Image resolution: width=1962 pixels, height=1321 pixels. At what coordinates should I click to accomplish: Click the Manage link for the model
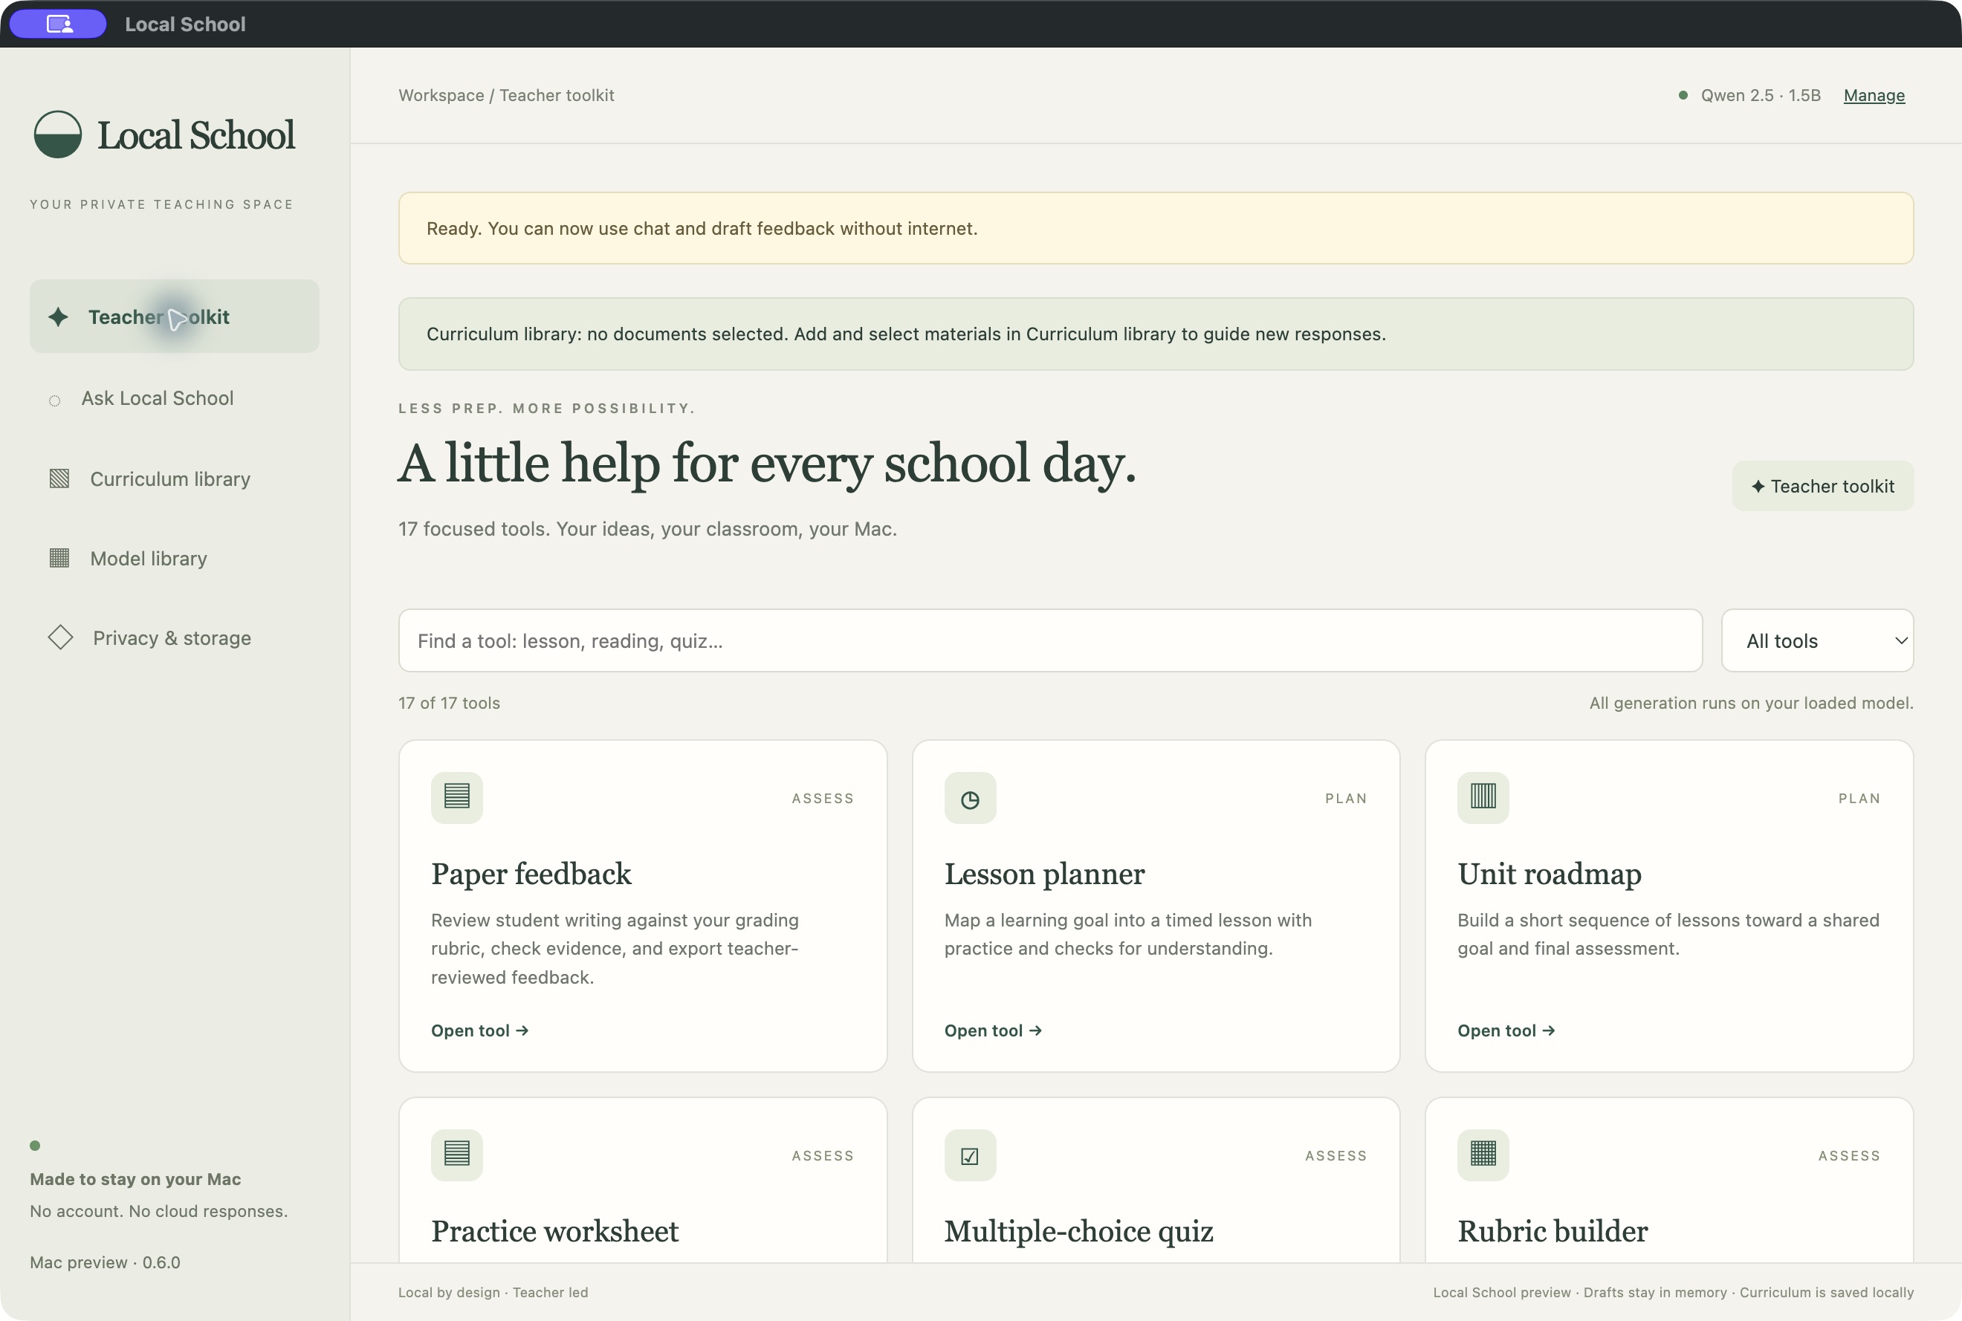[x=1874, y=95]
